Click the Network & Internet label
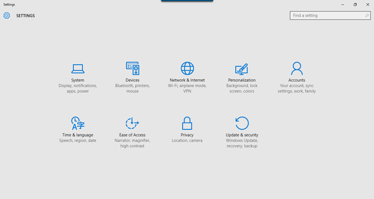This screenshot has width=374, height=199. pyautogui.click(x=187, y=80)
